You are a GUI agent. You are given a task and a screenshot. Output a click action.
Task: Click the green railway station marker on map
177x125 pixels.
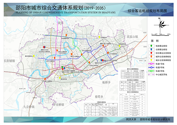pos(62,67)
